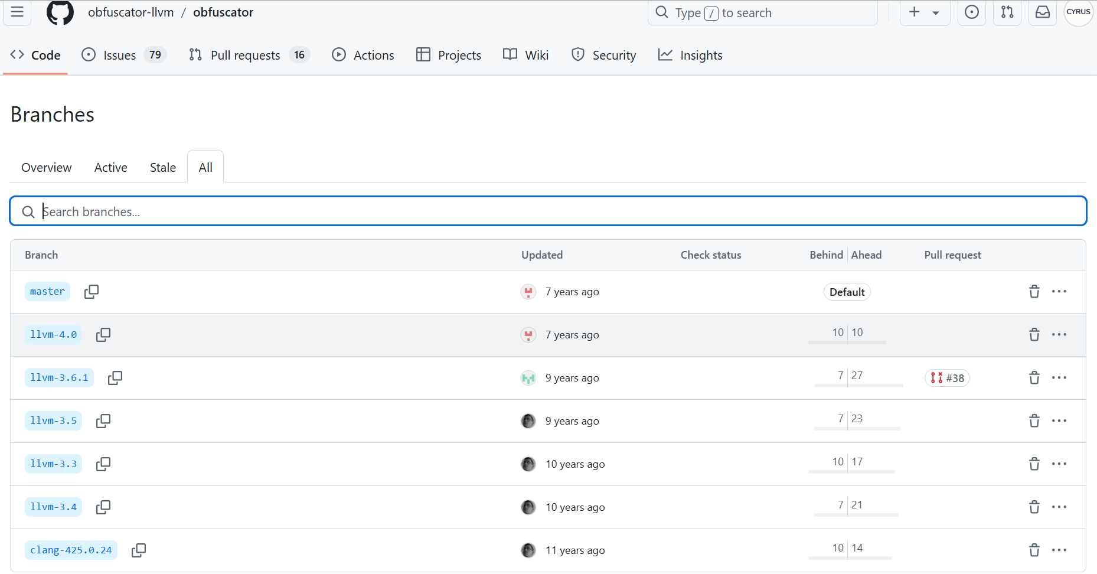Image resolution: width=1097 pixels, height=574 pixels.
Task: Copy the llvm-3.6.1 branch name
Action: pyautogui.click(x=115, y=377)
